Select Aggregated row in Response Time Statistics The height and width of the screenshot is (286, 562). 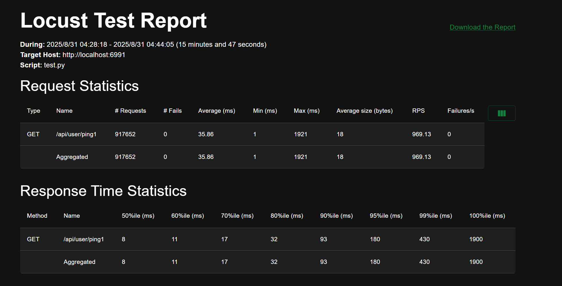(x=79, y=262)
